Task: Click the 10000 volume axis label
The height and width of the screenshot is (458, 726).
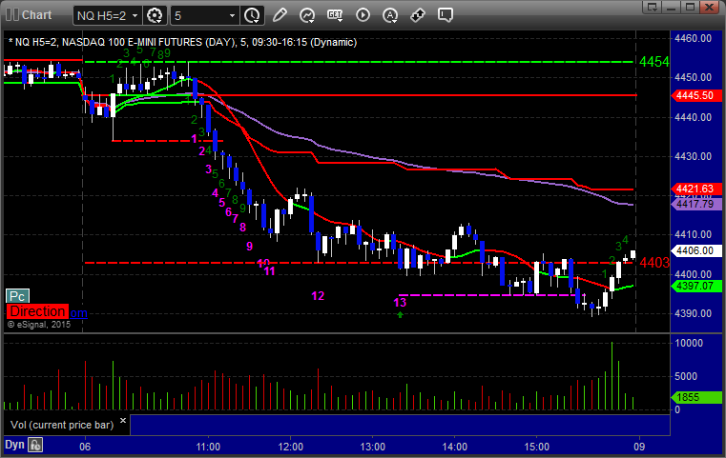Action: tap(689, 343)
